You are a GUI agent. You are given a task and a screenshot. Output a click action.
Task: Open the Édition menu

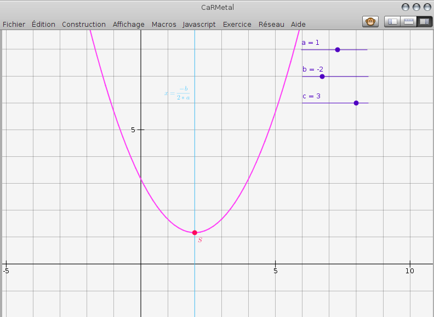43,24
